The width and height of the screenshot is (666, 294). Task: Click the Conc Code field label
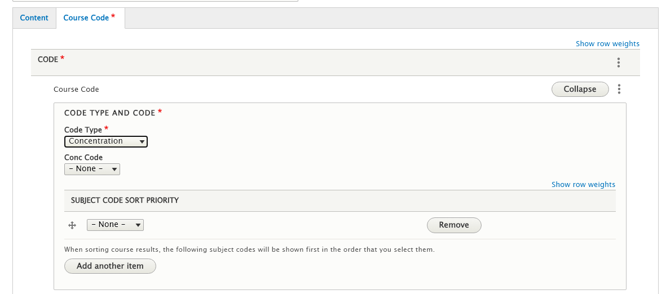83,158
